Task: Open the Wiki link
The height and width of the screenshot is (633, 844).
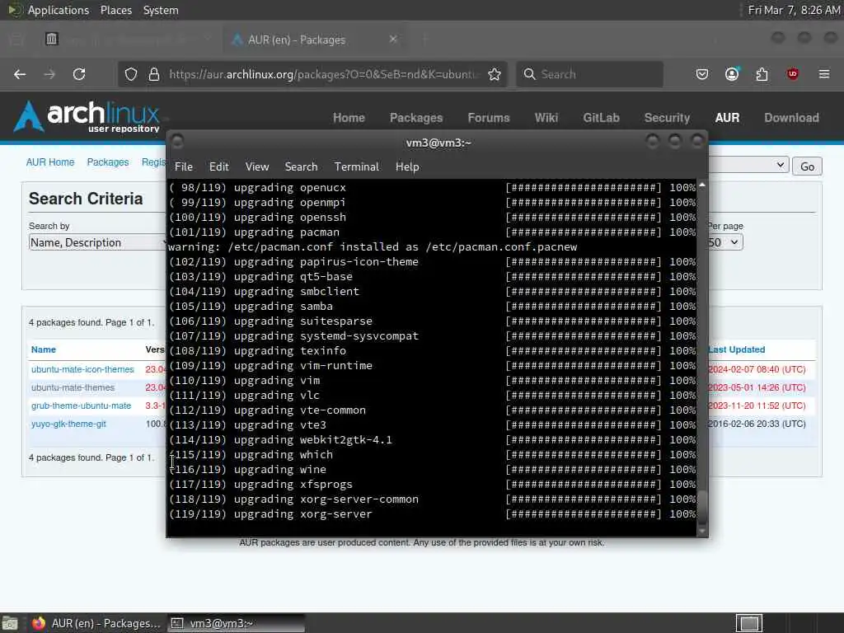Action: [x=546, y=118]
